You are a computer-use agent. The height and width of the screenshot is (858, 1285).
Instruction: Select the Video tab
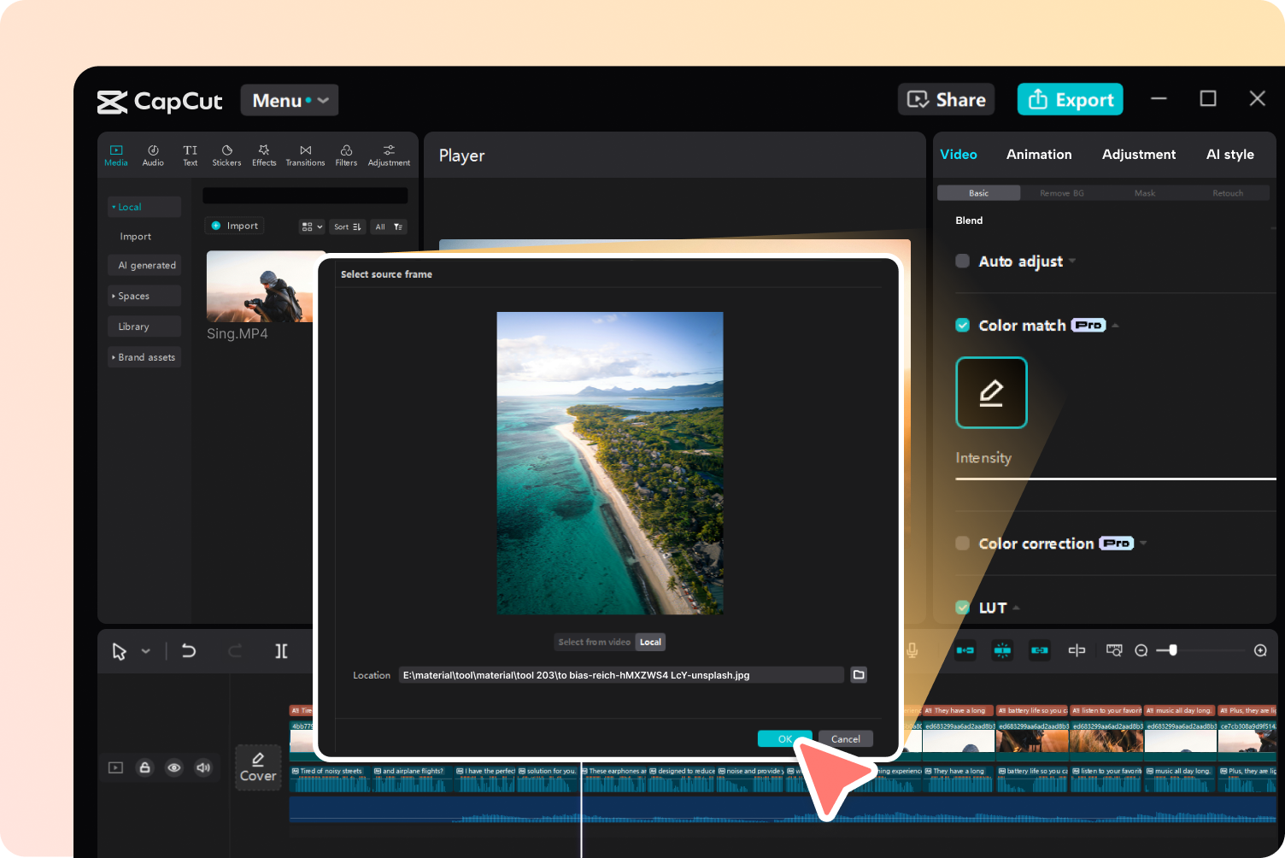click(x=959, y=155)
